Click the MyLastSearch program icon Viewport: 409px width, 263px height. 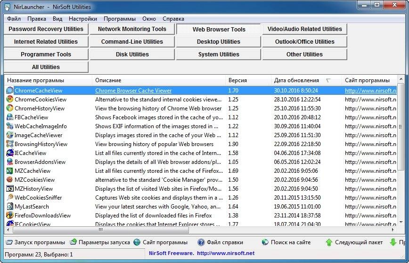click(9, 207)
